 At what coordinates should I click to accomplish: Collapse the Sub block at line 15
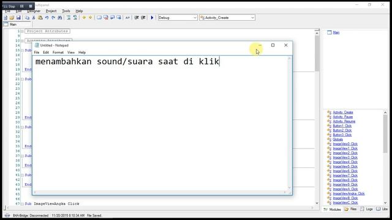(x=22, y=50)
